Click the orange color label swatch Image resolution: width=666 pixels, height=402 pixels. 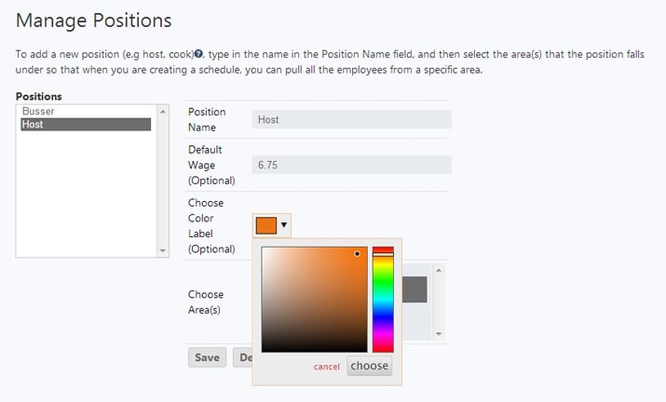point(265,224)
